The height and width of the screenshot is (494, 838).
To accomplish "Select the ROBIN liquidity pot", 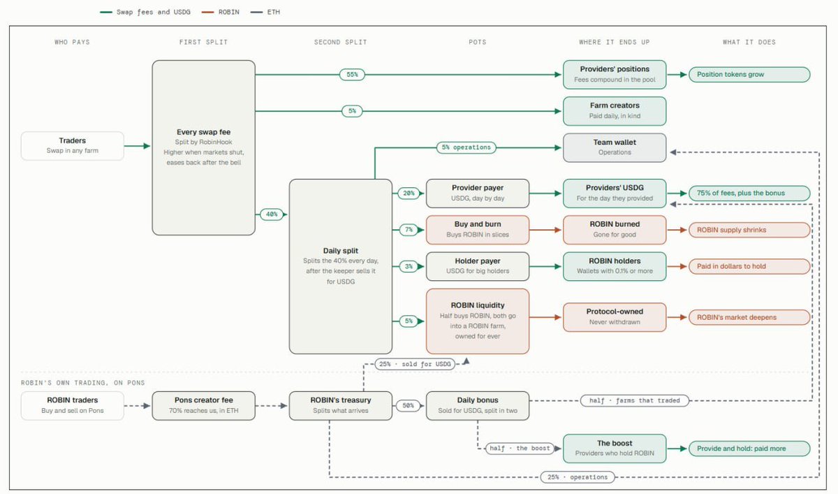I will (478, 321).
